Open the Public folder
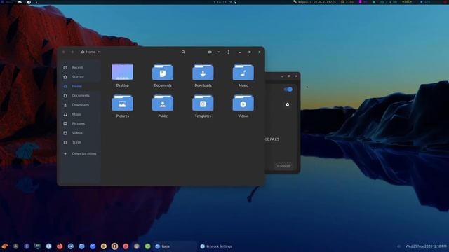The height and width of the screenshot is (252, 449). point(163,106)
